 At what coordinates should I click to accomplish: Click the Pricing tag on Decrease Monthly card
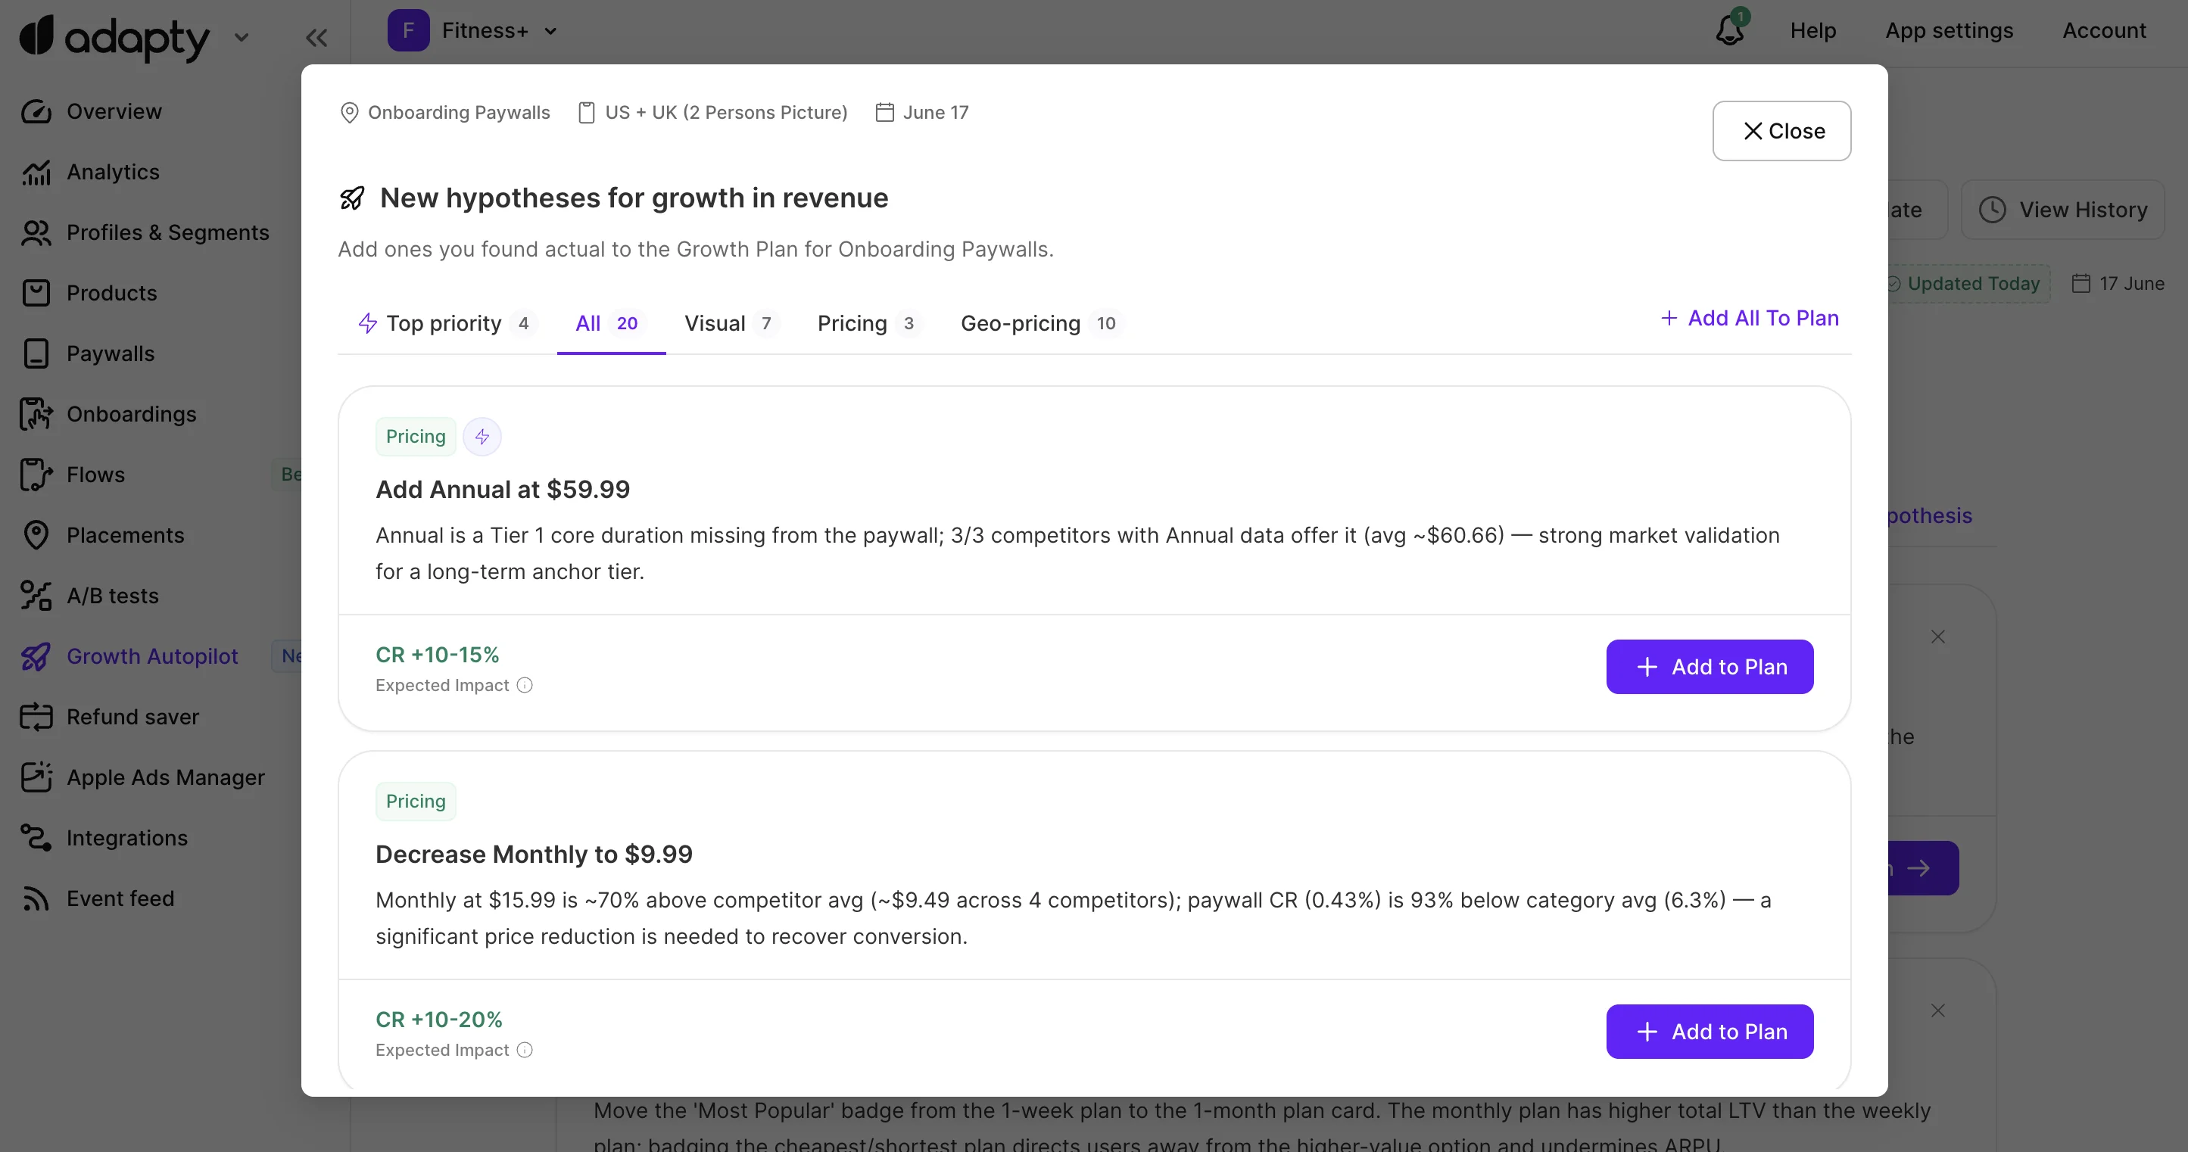point(416,802)
